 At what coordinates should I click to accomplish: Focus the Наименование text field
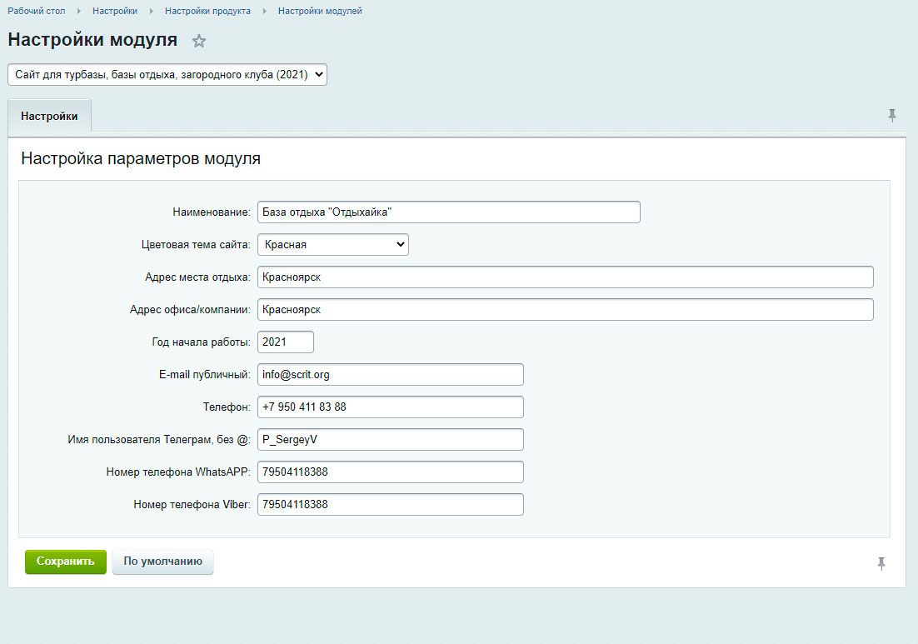[x=448, y=212]
